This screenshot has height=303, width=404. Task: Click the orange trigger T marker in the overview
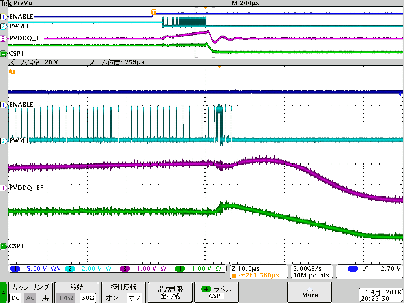coord(153,12)
